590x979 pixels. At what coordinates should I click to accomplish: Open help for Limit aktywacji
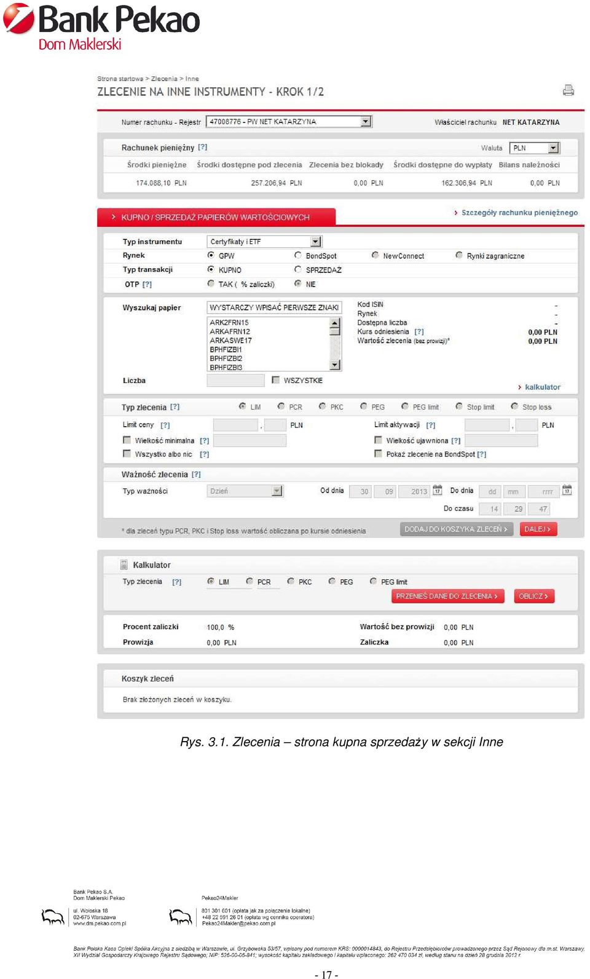point(431,425)
